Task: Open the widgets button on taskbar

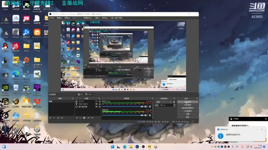Action: [x=4, y=147]
